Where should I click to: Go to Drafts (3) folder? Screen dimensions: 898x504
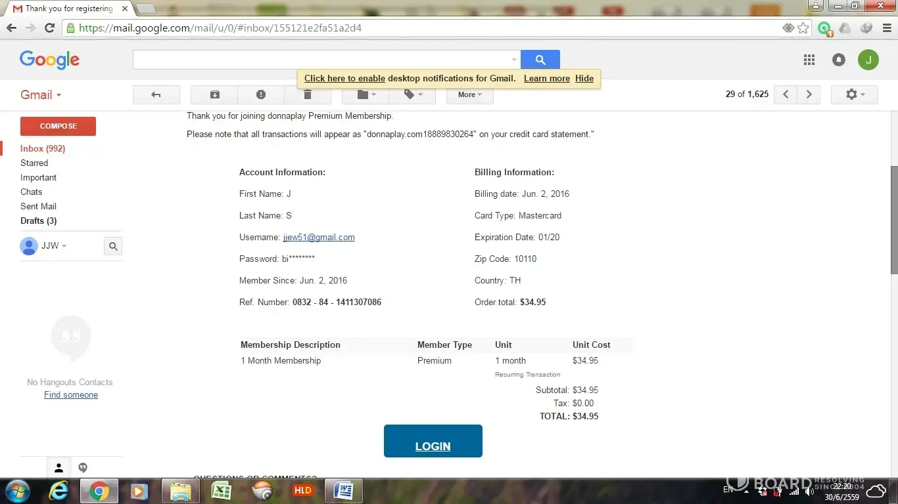tap(38, 220)
